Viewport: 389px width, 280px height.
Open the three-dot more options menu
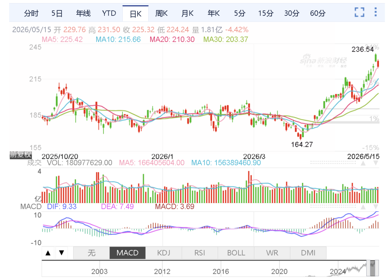point(376,12)
